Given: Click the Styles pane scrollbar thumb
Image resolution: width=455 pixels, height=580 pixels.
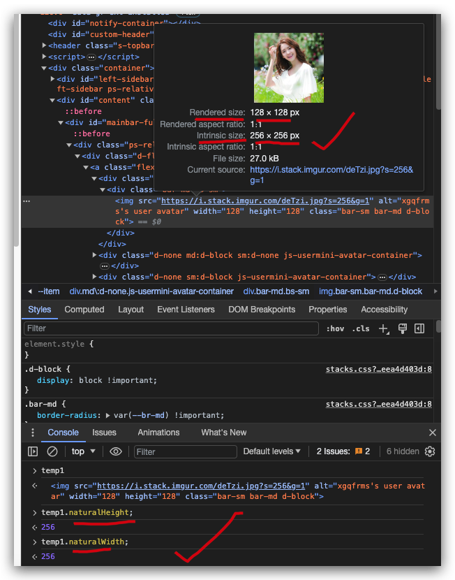Looking at the screenshot, I should 438,326.
